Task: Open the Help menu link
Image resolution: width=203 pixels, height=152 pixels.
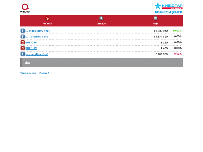Action: (x=155, y=23)
